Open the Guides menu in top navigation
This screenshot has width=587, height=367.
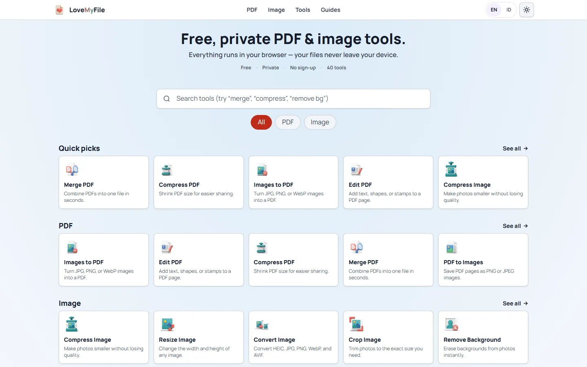pos(331,10)
